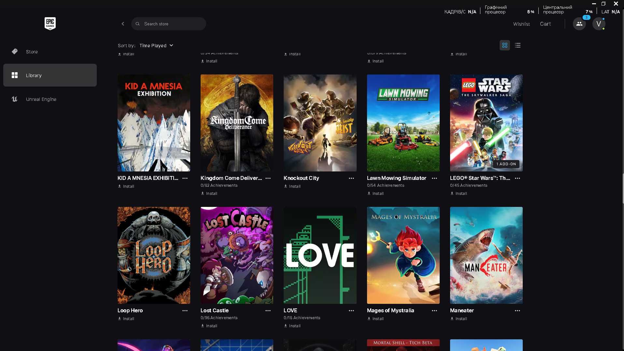The width and height of the screenshot is (624, 351).
Task: Open options menu for KID A MNESIA EXHIBITION
Action: tap(185, 178)
